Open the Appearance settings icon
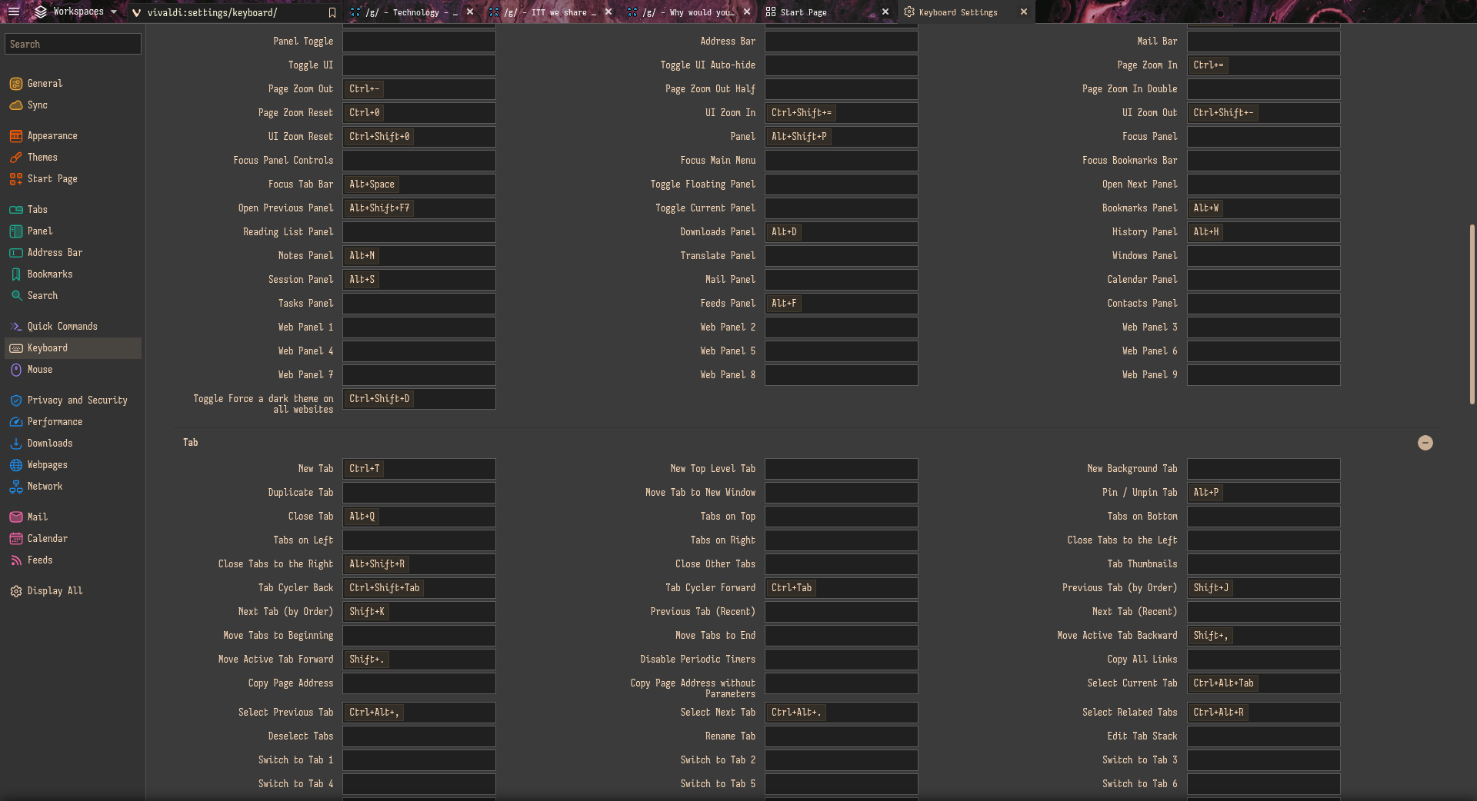 (16, 136)
